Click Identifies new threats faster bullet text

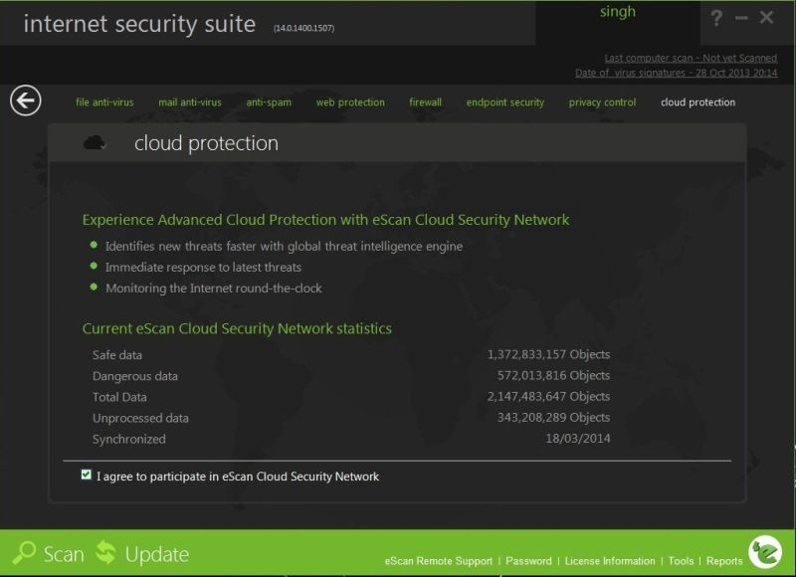coord(285,246)
